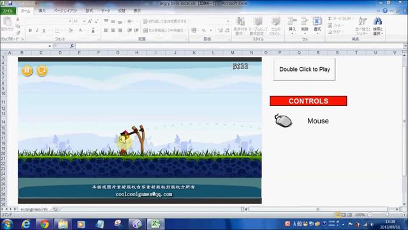The image size is (408, 230).
Task: Switch to the Insert ribbon tab
Action: pyautogui.click(x=42, y=11)
